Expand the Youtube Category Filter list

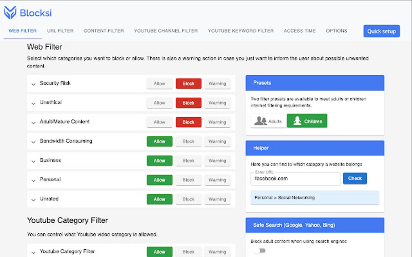tap(34, 251)
